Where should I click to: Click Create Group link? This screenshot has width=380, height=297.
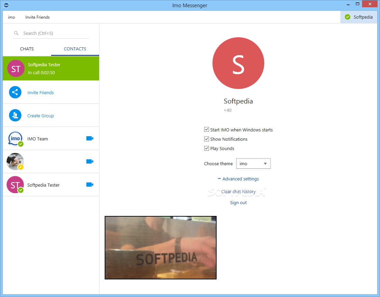coord(40,116)
